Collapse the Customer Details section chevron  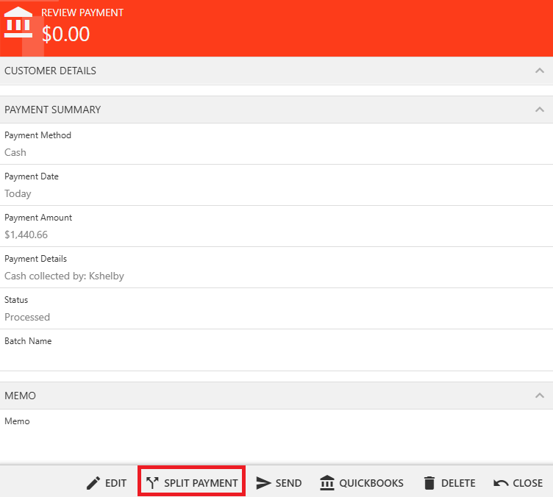coord(539,71)
